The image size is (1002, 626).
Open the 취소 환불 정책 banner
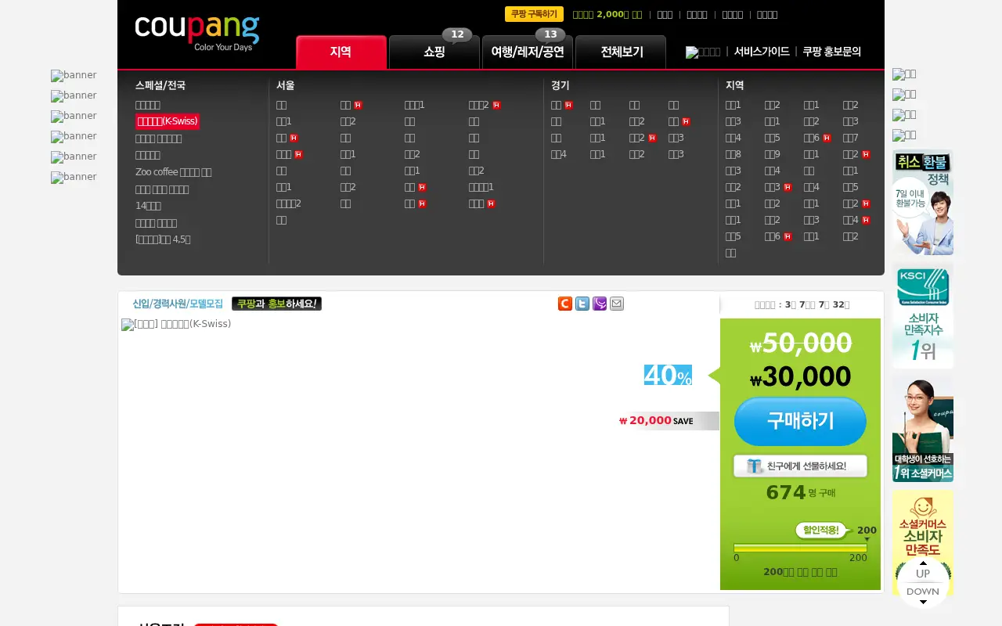(x=923, y=202)
